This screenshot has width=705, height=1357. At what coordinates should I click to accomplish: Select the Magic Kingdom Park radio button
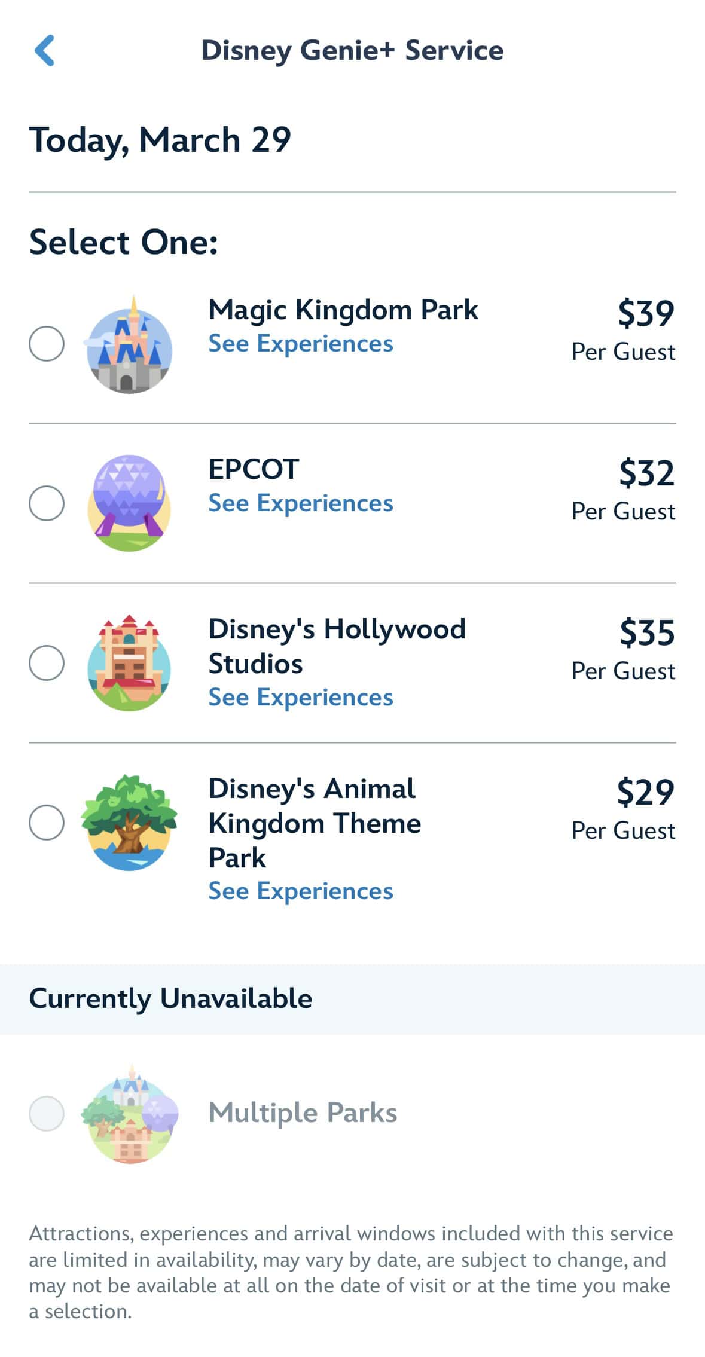47,344
